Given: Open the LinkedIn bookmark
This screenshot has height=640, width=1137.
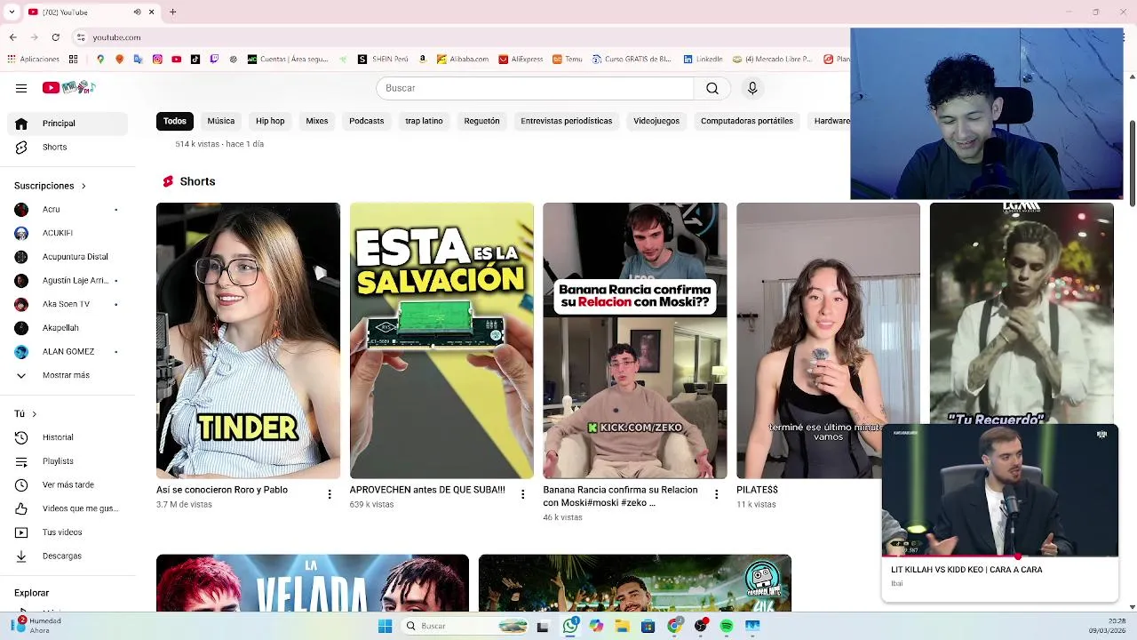Looking at the screenshot, I should tap(703, 60).
